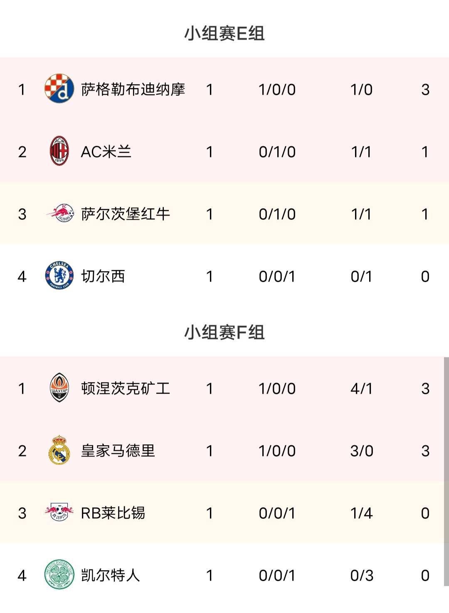
Task: Click the RB Leipzig logo
Action: 59,512
